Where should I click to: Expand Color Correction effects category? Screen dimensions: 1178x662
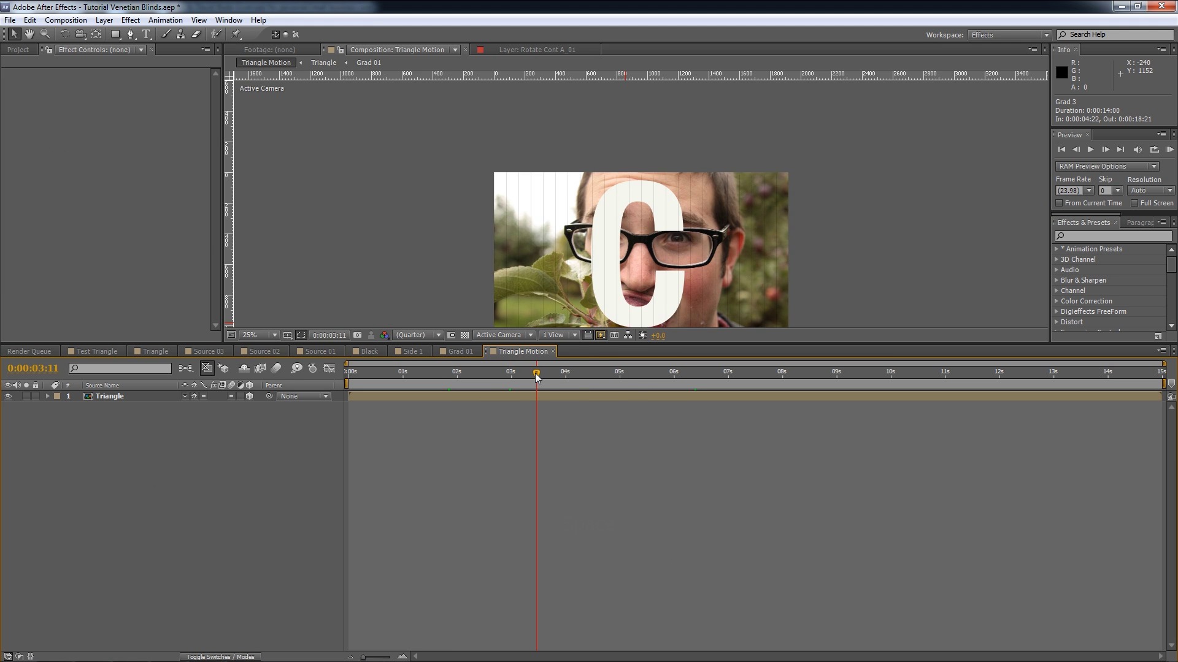point(1057,301)
